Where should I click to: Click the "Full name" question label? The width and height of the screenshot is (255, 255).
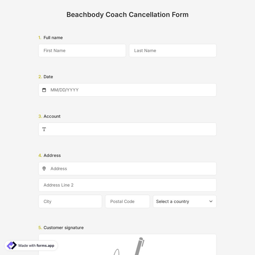(x=53, y=37)
